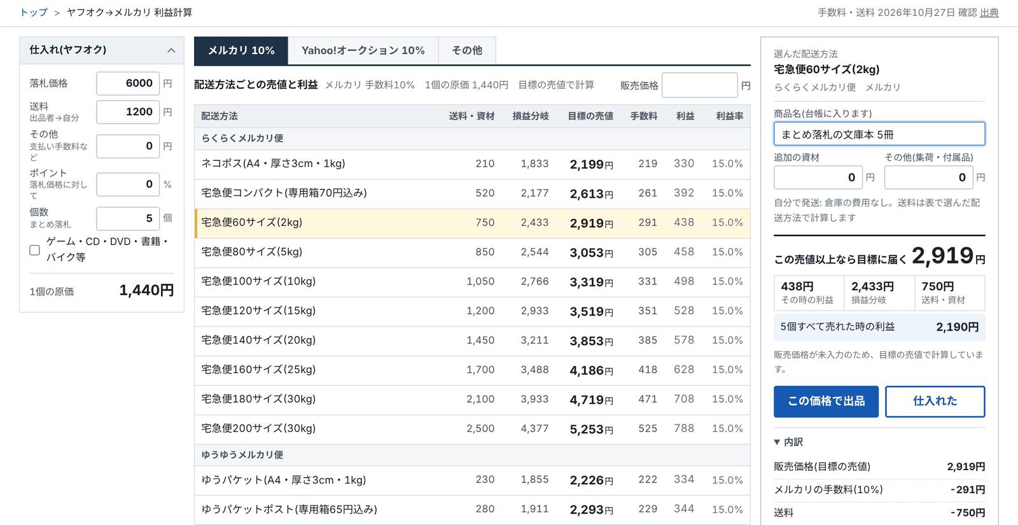Click the 手数料 column header
Screen dimensions: 1018x525
coord(644,116)
